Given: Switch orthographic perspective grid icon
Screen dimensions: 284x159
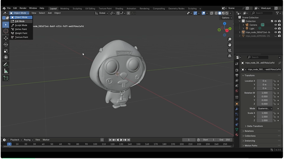Looking at the screenshot, I should (230, 56).
